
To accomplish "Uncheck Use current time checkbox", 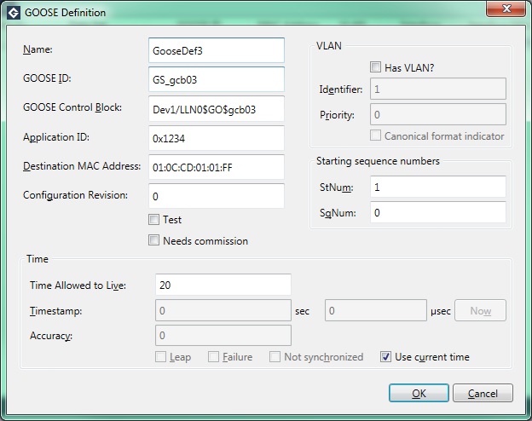I will pyautogui.click(x=385, y=357).
